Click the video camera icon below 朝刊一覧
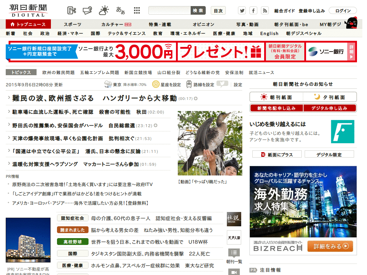The image size is (367, 275). coord(234,272)
